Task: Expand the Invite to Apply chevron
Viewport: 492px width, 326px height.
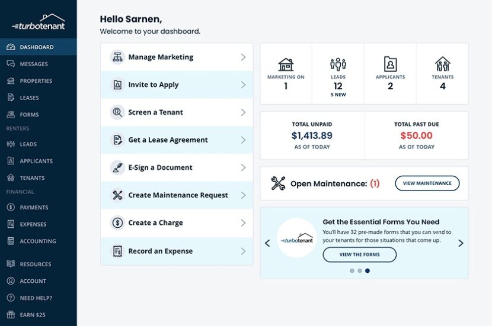Action: click(243, 85)
